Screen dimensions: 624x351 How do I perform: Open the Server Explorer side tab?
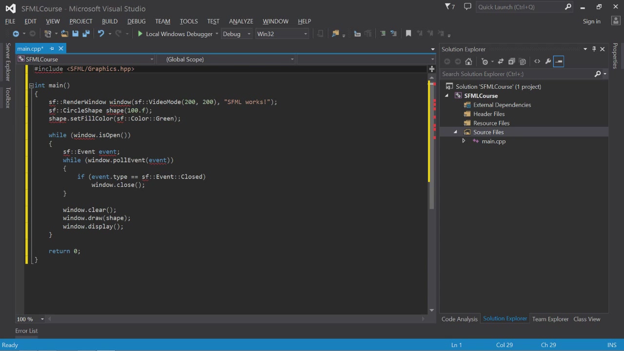coord(8,62)
